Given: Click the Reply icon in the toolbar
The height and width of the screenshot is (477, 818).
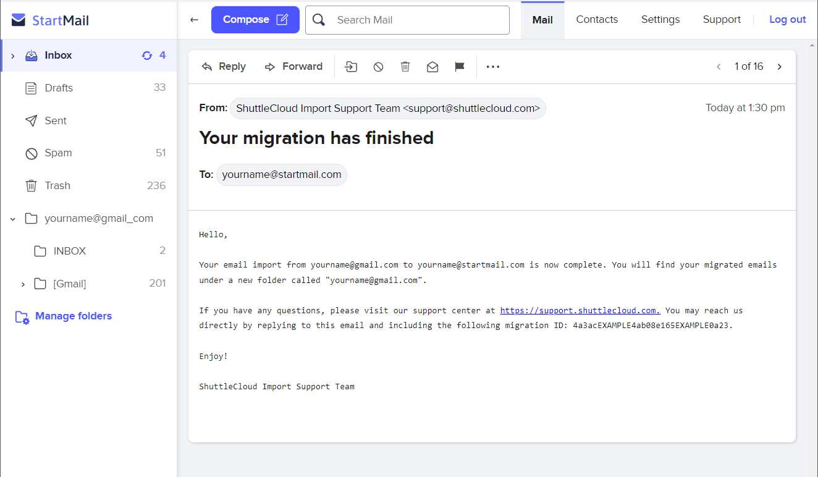Looking at the screenshot, I should coord(206,66).
